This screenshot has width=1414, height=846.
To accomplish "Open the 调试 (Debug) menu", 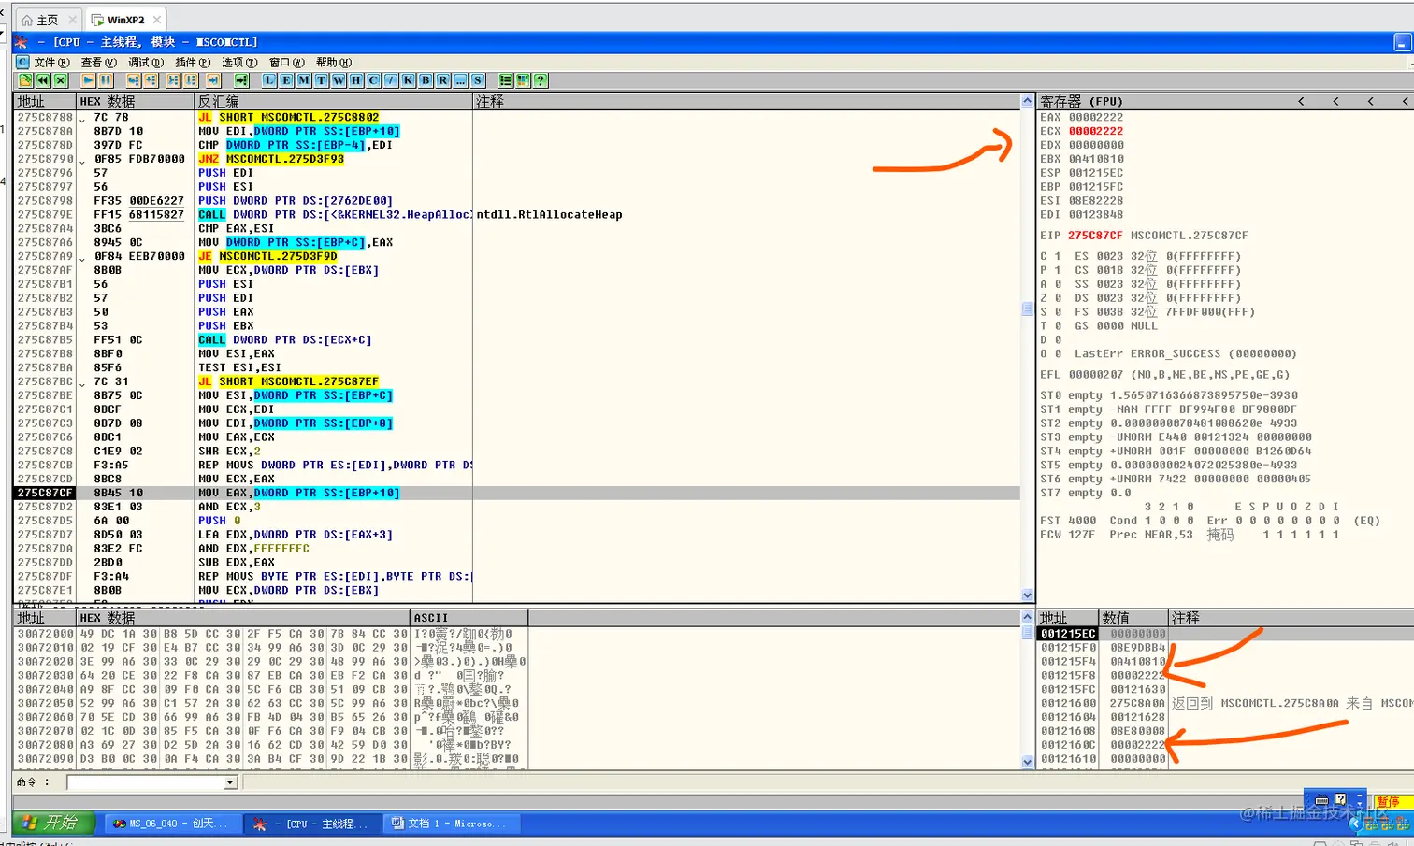I will [145, 63].
